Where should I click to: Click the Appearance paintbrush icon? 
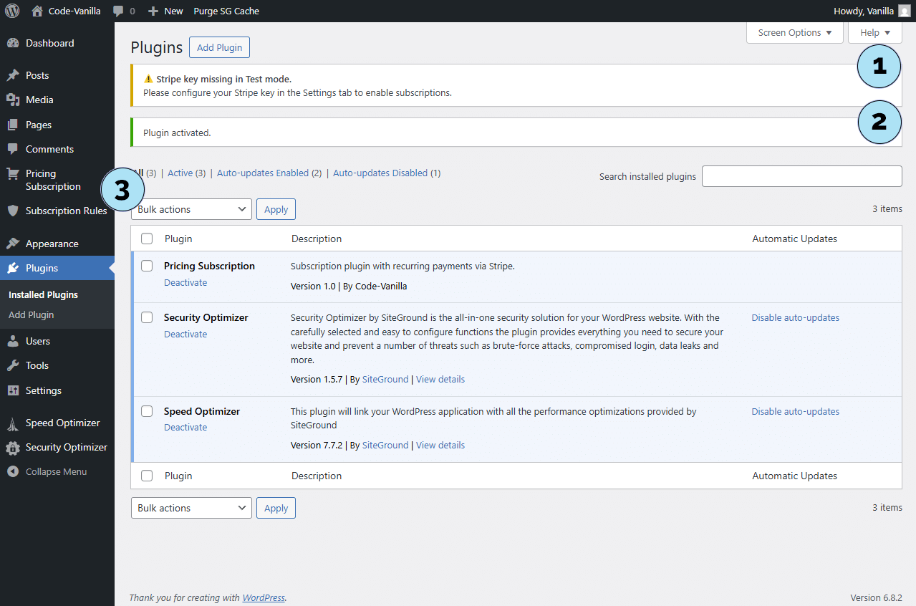pos(12,244)
